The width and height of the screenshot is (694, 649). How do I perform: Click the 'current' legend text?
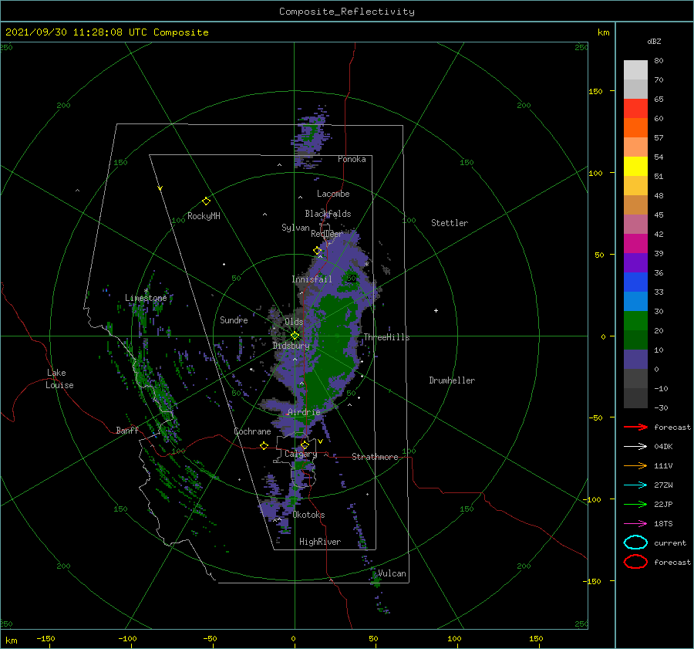pos(670,543)
